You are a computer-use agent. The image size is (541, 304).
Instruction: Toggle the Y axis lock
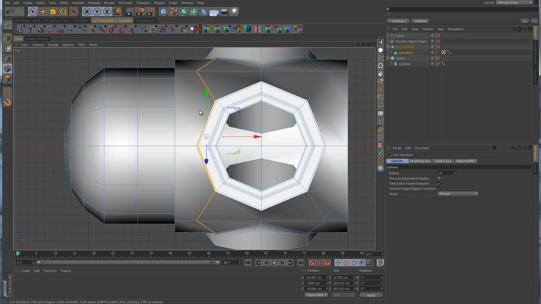click(97, 12)
